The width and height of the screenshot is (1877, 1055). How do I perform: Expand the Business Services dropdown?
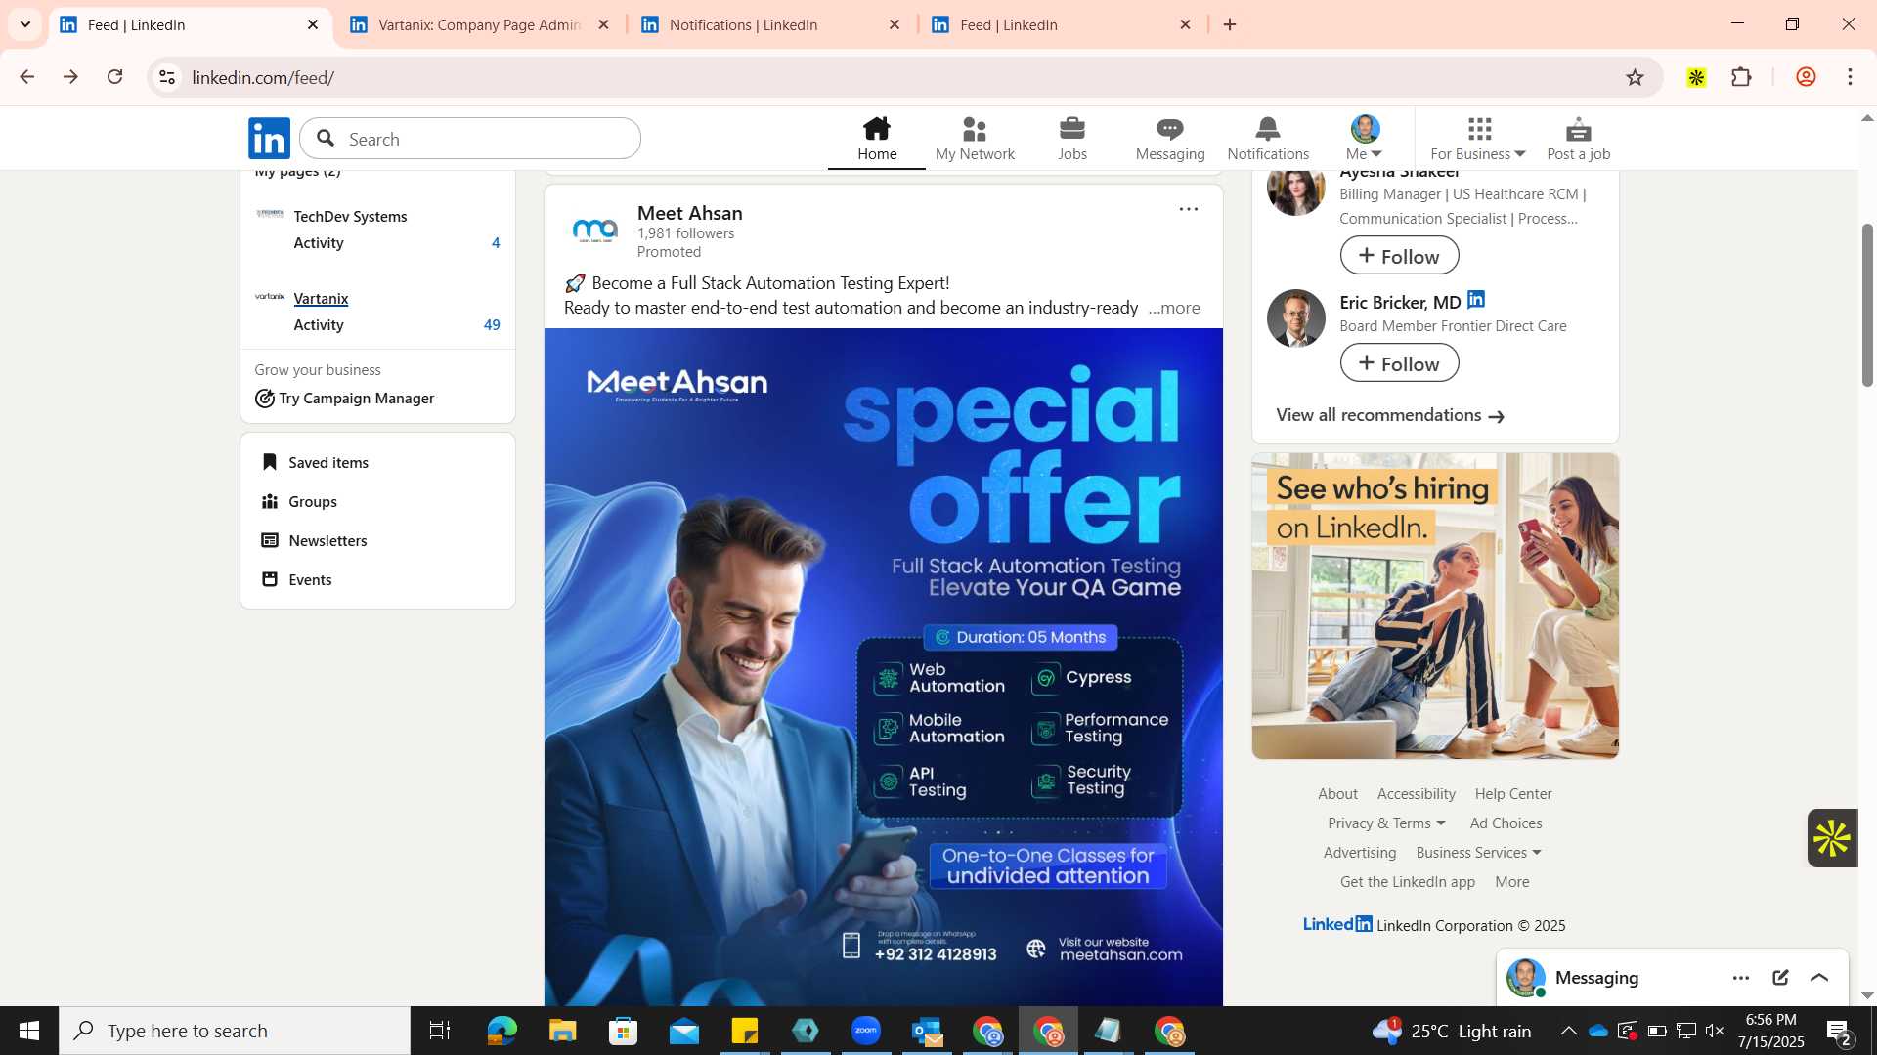[1478, 853]
